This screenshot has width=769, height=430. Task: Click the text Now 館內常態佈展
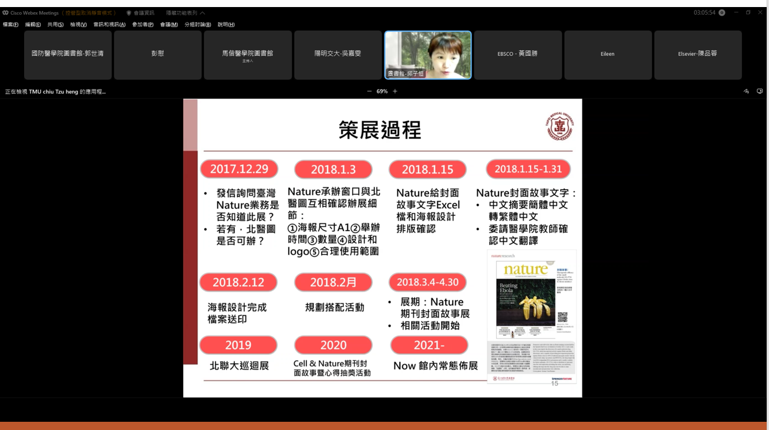[436, 365]
